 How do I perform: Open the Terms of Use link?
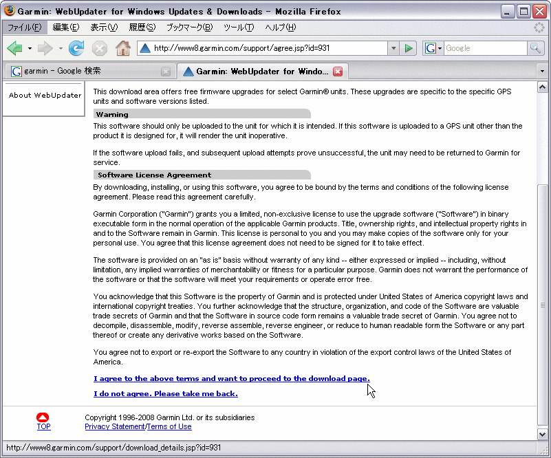click(169, 426)
